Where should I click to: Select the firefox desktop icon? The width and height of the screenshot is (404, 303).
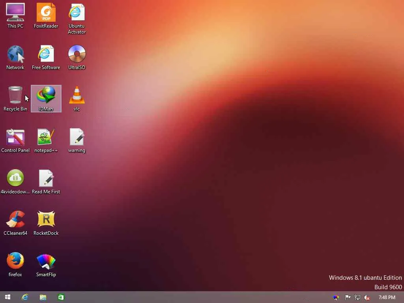pyautogui.click(x=15, y=265)
